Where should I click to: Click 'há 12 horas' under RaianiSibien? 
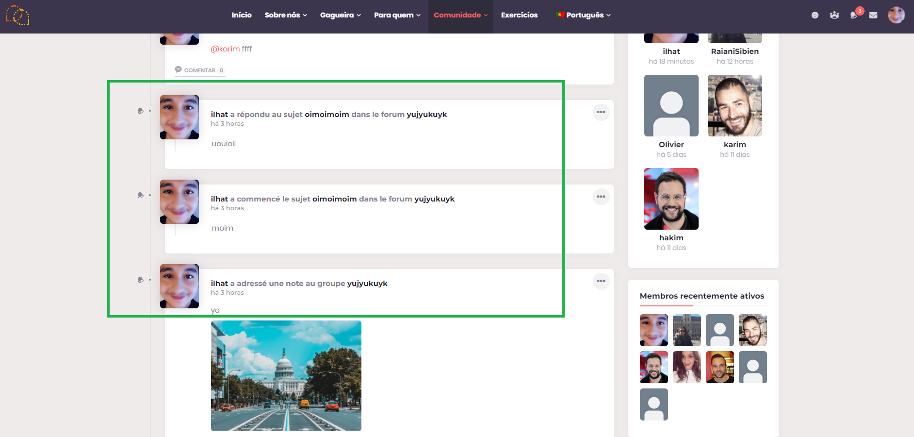click(x=735, y=62)
